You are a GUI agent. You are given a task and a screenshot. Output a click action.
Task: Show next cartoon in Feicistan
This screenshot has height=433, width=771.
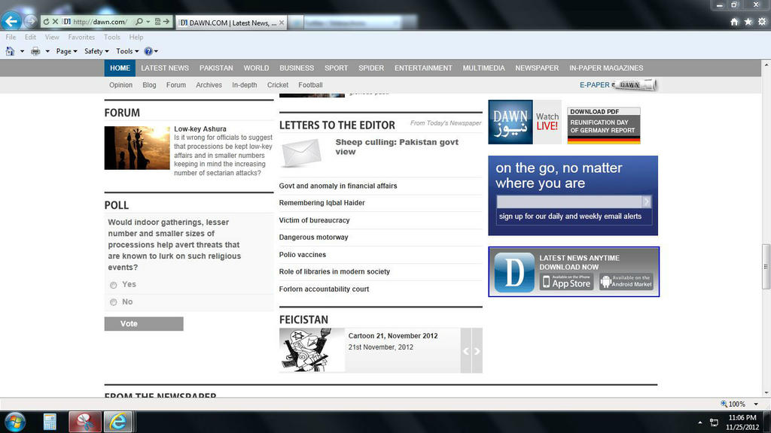477,350
